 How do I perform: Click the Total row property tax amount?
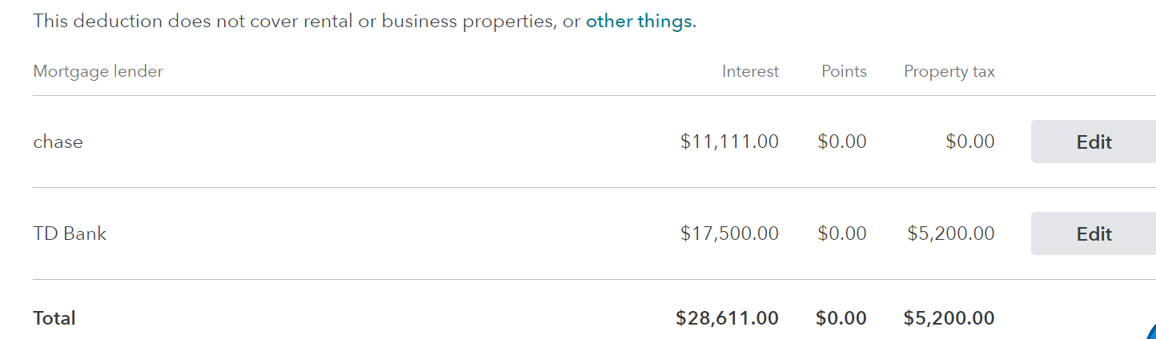(949, 318)
